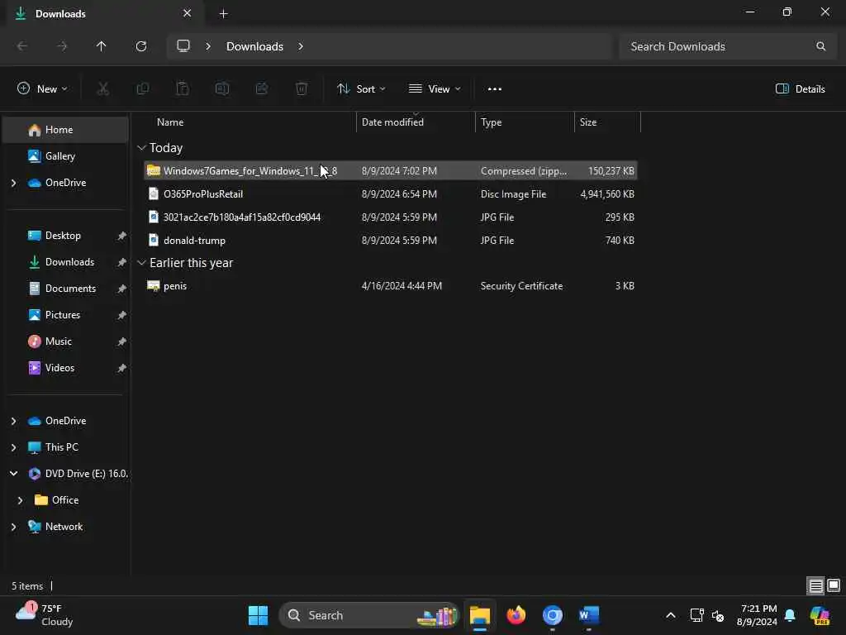
Task: Click the PC monitor icon in address bar
Action: (x=183, y=46)
